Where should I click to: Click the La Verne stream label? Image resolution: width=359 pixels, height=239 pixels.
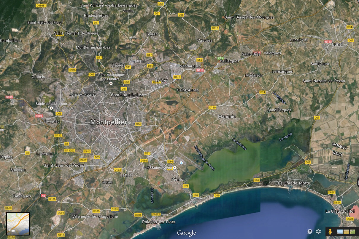pos(285,137)
